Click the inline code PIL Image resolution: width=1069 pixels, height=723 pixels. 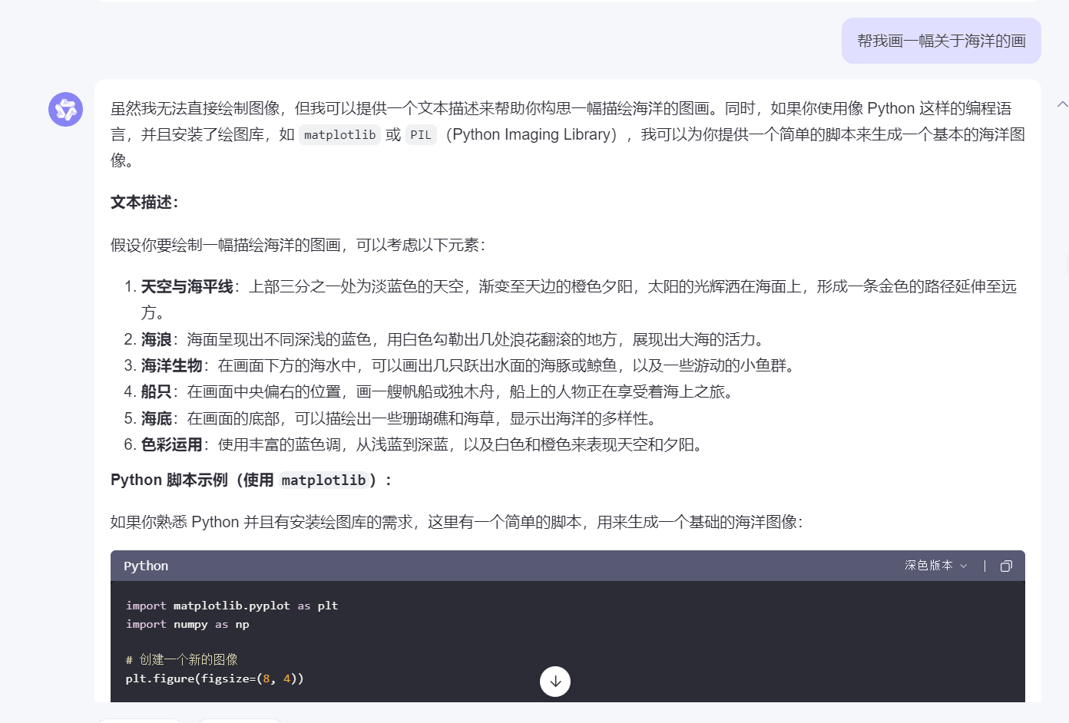(421, 135)
